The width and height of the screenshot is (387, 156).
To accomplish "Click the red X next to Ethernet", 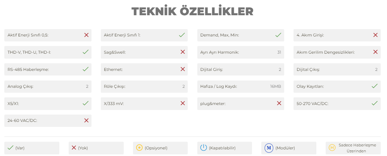I will (183, 69).
